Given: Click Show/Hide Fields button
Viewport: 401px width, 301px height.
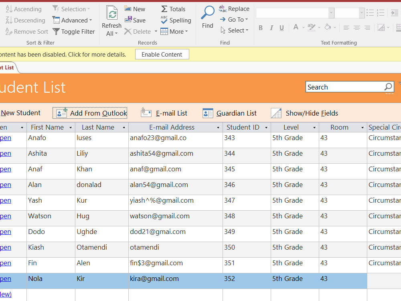Looking at the screenshot, I should [304, 113].
